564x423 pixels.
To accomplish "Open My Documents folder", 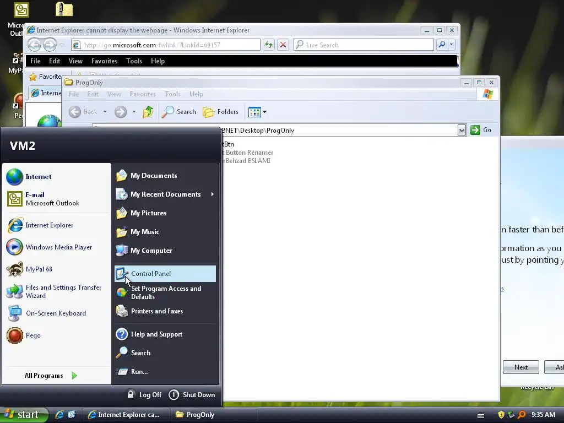I will tap(165, 176).
